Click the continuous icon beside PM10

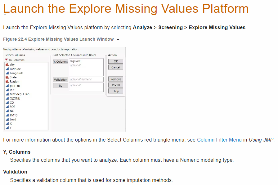pyautogui.click(x=7, y=115)
